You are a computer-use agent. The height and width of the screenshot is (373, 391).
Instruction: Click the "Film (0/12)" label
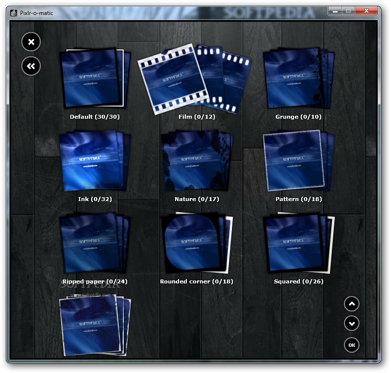[197, 117]
